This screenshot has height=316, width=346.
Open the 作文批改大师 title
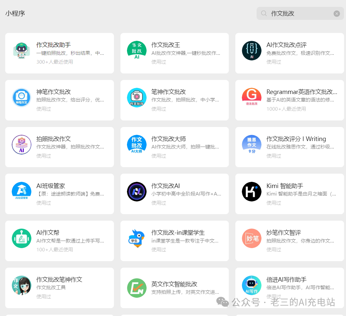coord(168,139)
